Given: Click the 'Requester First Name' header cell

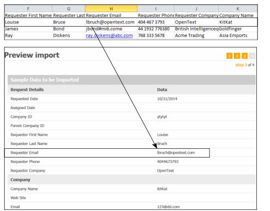Looking at the screenshot, I should (x=28, y=15).
